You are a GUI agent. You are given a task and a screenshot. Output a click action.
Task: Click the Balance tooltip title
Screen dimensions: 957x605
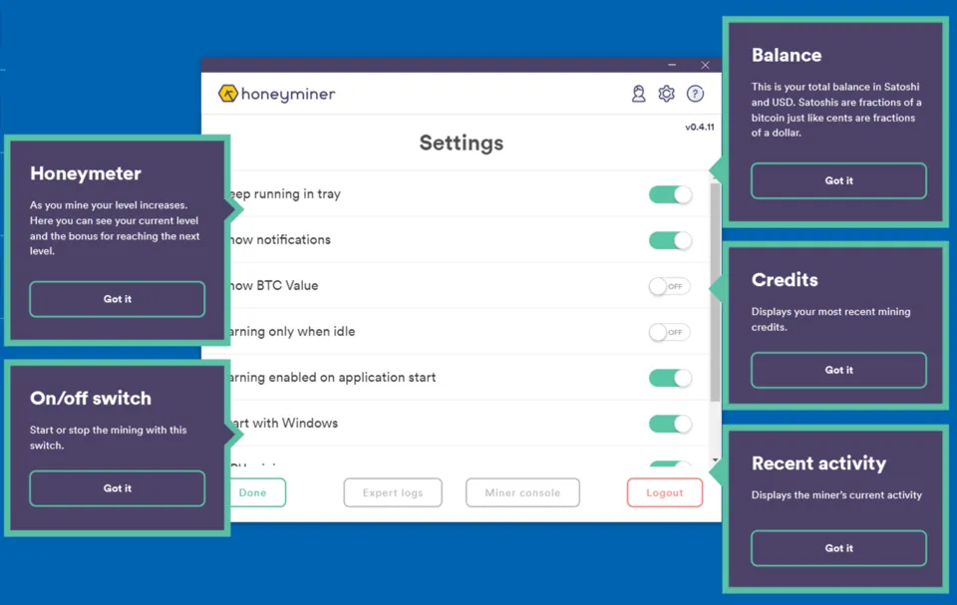point(787,55)
